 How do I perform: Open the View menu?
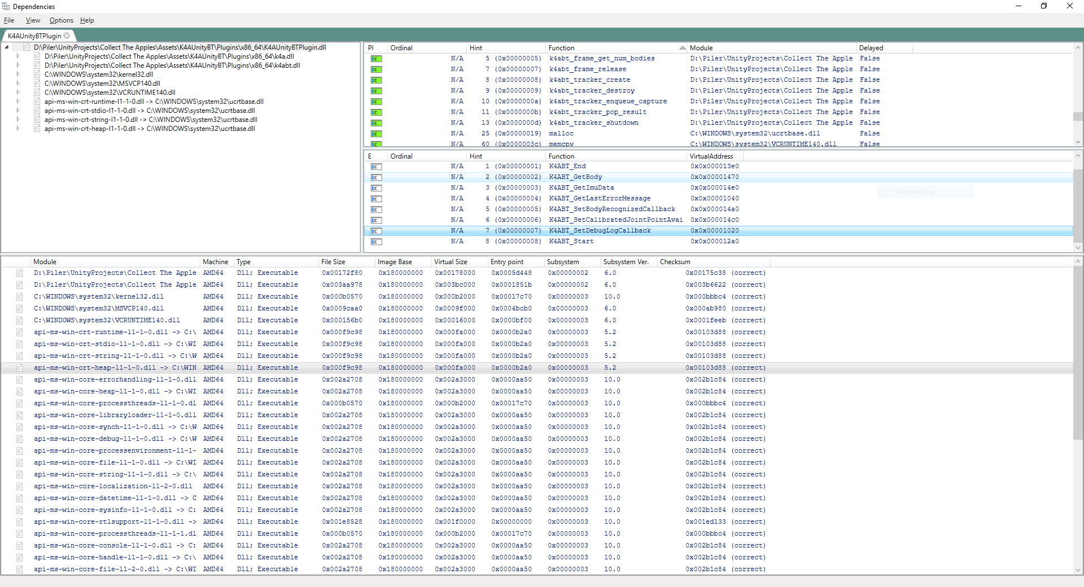click(x=32, y=20)
